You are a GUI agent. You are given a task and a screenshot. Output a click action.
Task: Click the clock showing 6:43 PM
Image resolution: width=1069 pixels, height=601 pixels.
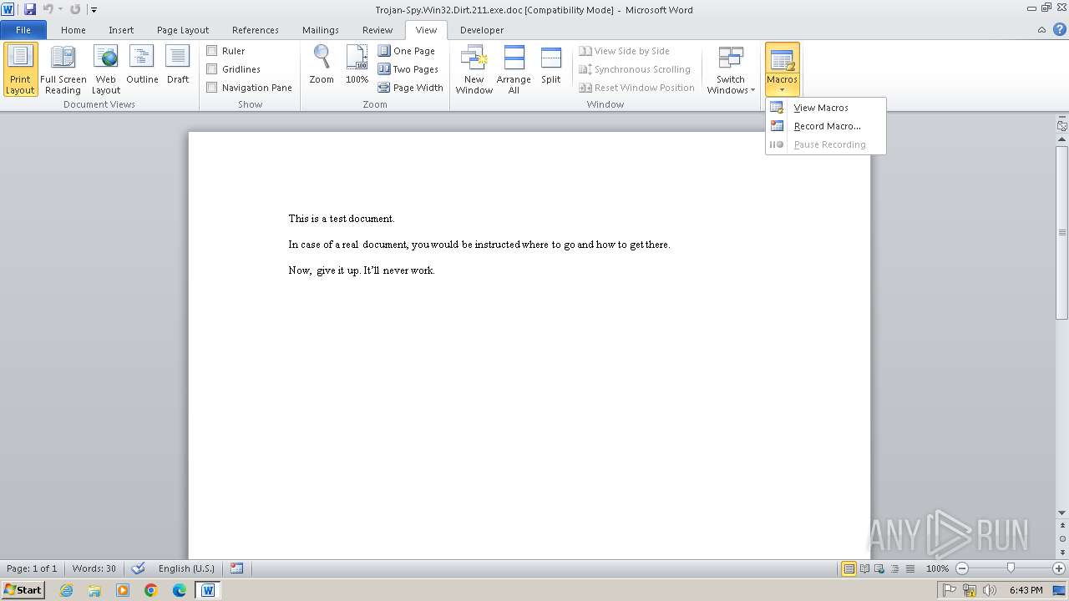pos(1026,590)
